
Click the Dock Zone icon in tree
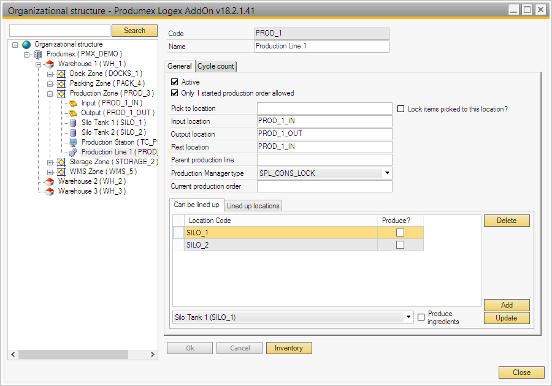pyautogui.click(x=61, y=74)
